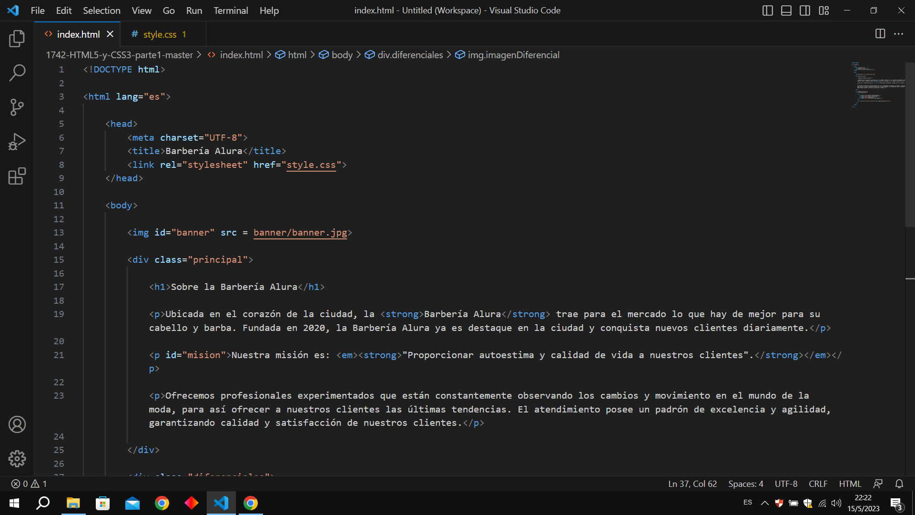
Task: Open volume control in system tray
Action: [x=836, y=503]
